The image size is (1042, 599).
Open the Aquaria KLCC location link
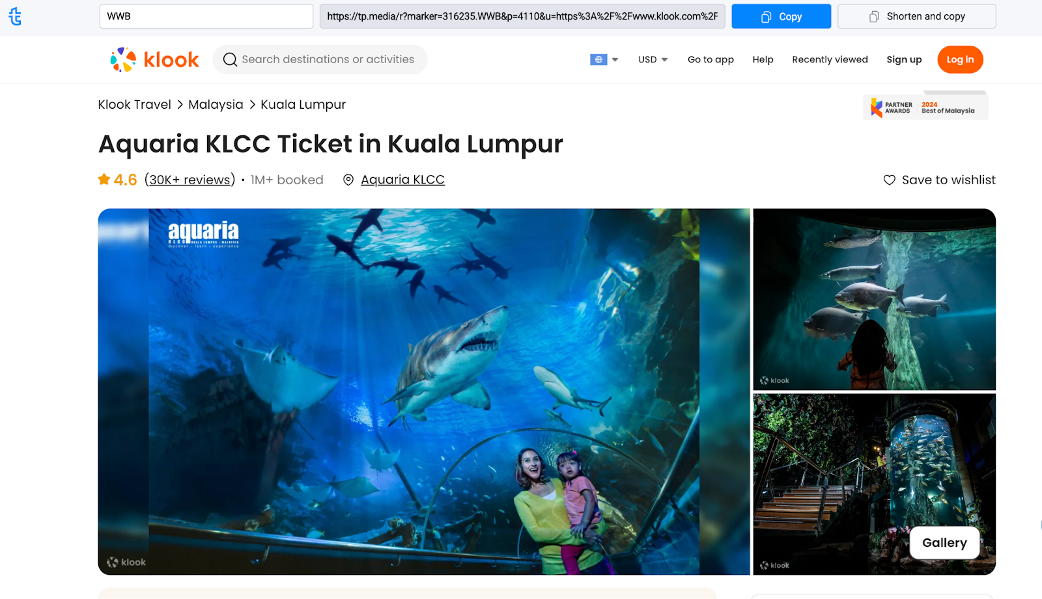(x=402, y=180)
